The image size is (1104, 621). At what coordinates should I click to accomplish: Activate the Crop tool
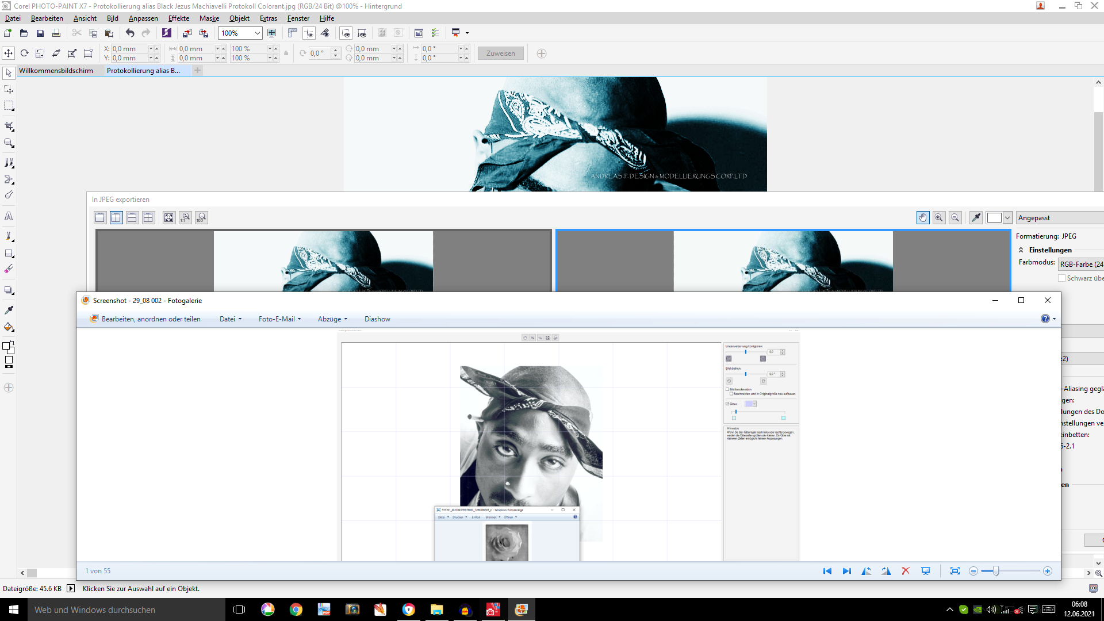click(x=9, y=126)
